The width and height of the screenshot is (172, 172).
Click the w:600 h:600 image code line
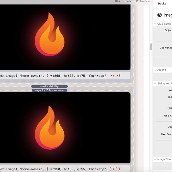[x=65, y=76]
